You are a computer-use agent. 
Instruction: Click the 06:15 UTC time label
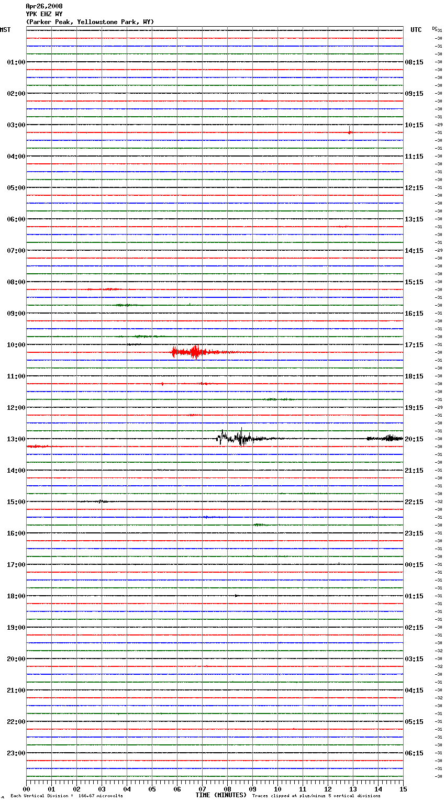414,753
